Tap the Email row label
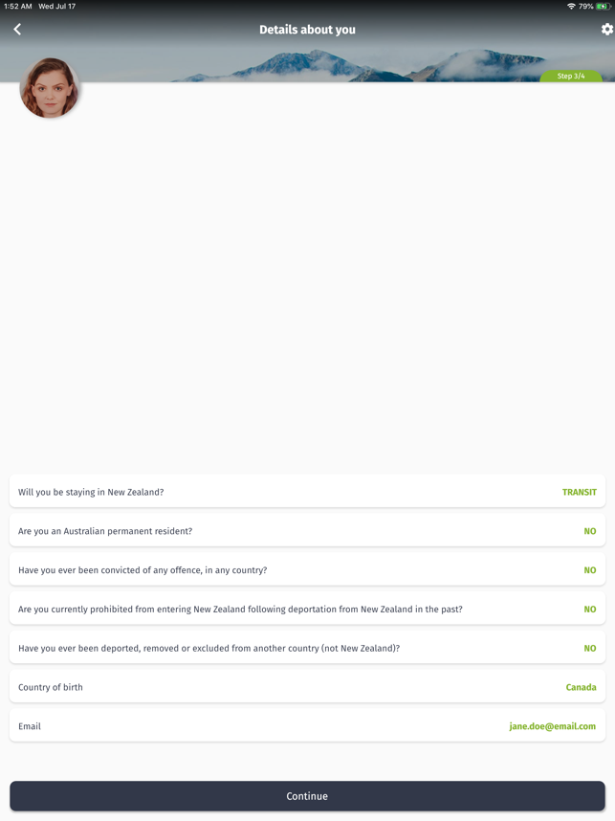The height and width of the screenshot is (821, 615). click(30, 726)
